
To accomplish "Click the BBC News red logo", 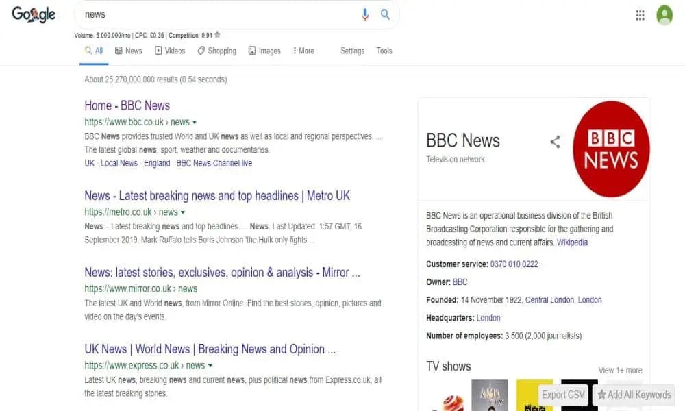I will (611, 149).
